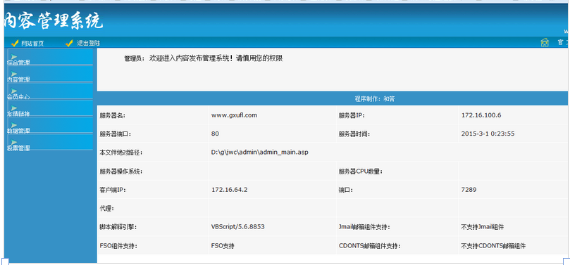Select the value 不支持Jmail组件

tap(483, 227)
